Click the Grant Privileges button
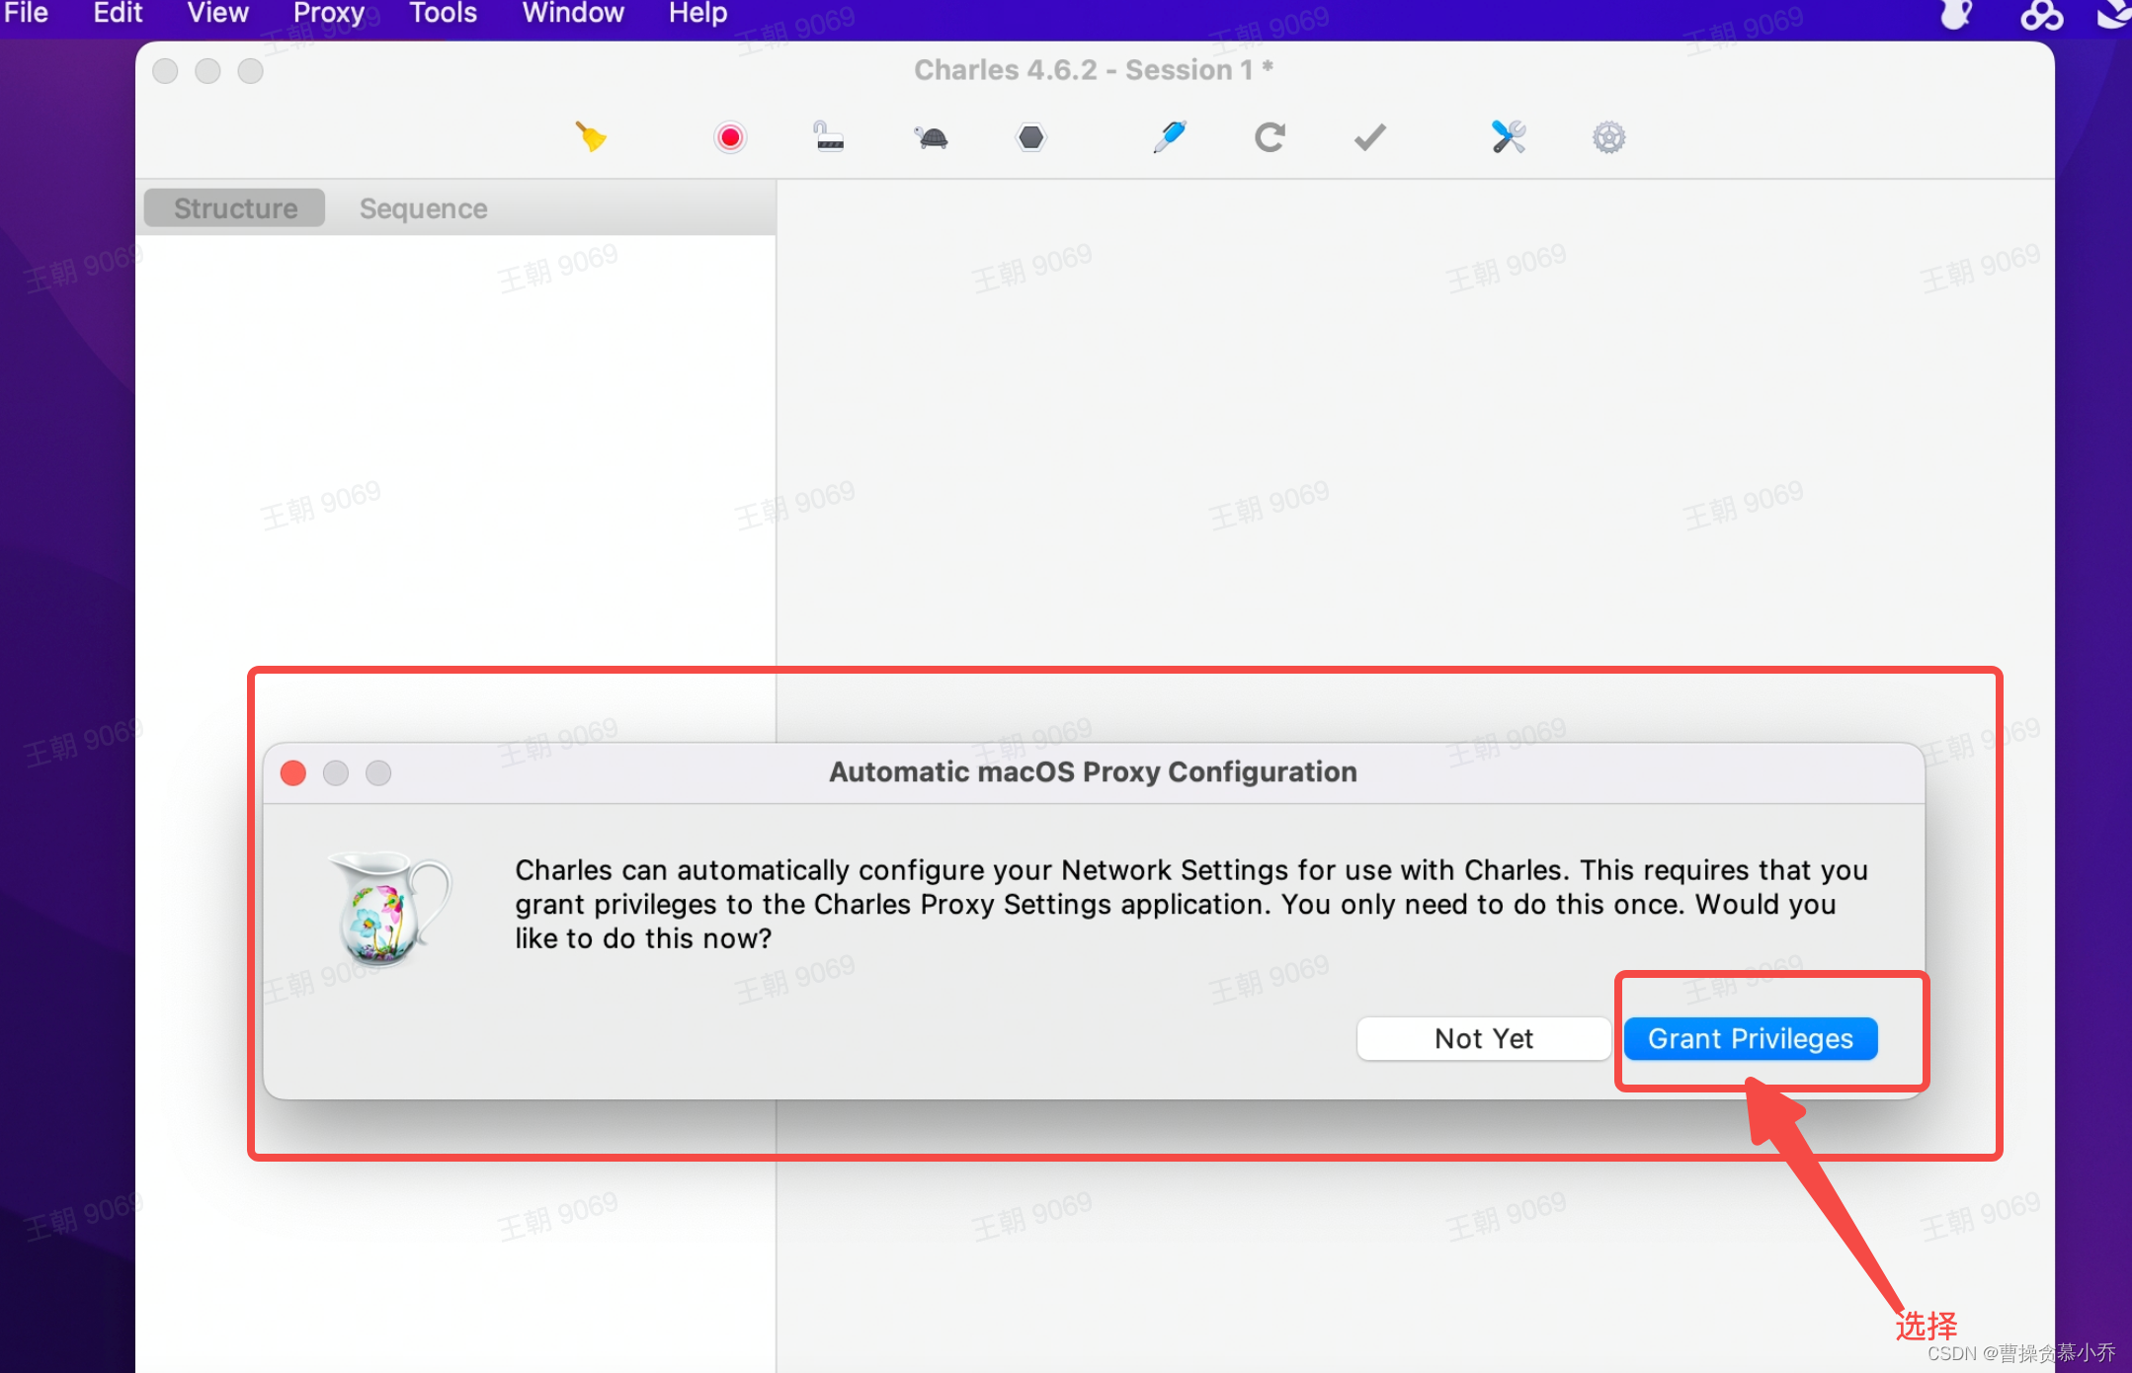2132x1373 pixels. (1750, 1039)
